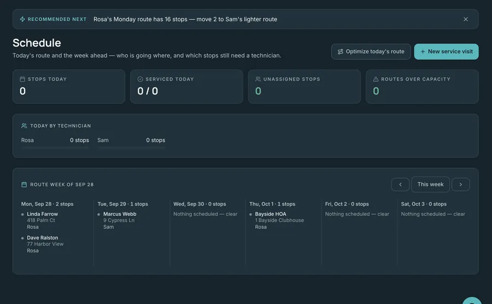Screen dimensions: 492x304
Task: Click Optimize today's route button
Action: click(371, 51)
